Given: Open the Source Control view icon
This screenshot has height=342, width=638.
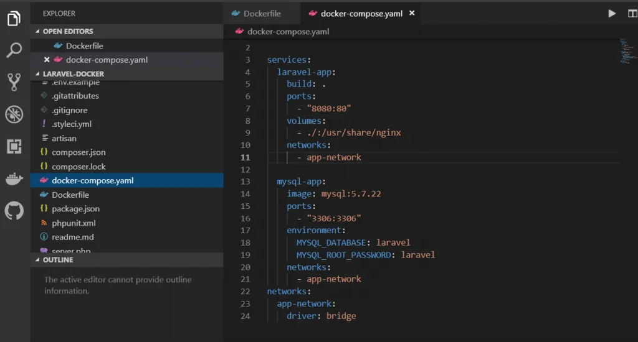Looking at the screenshot, I should pos(14,82).
